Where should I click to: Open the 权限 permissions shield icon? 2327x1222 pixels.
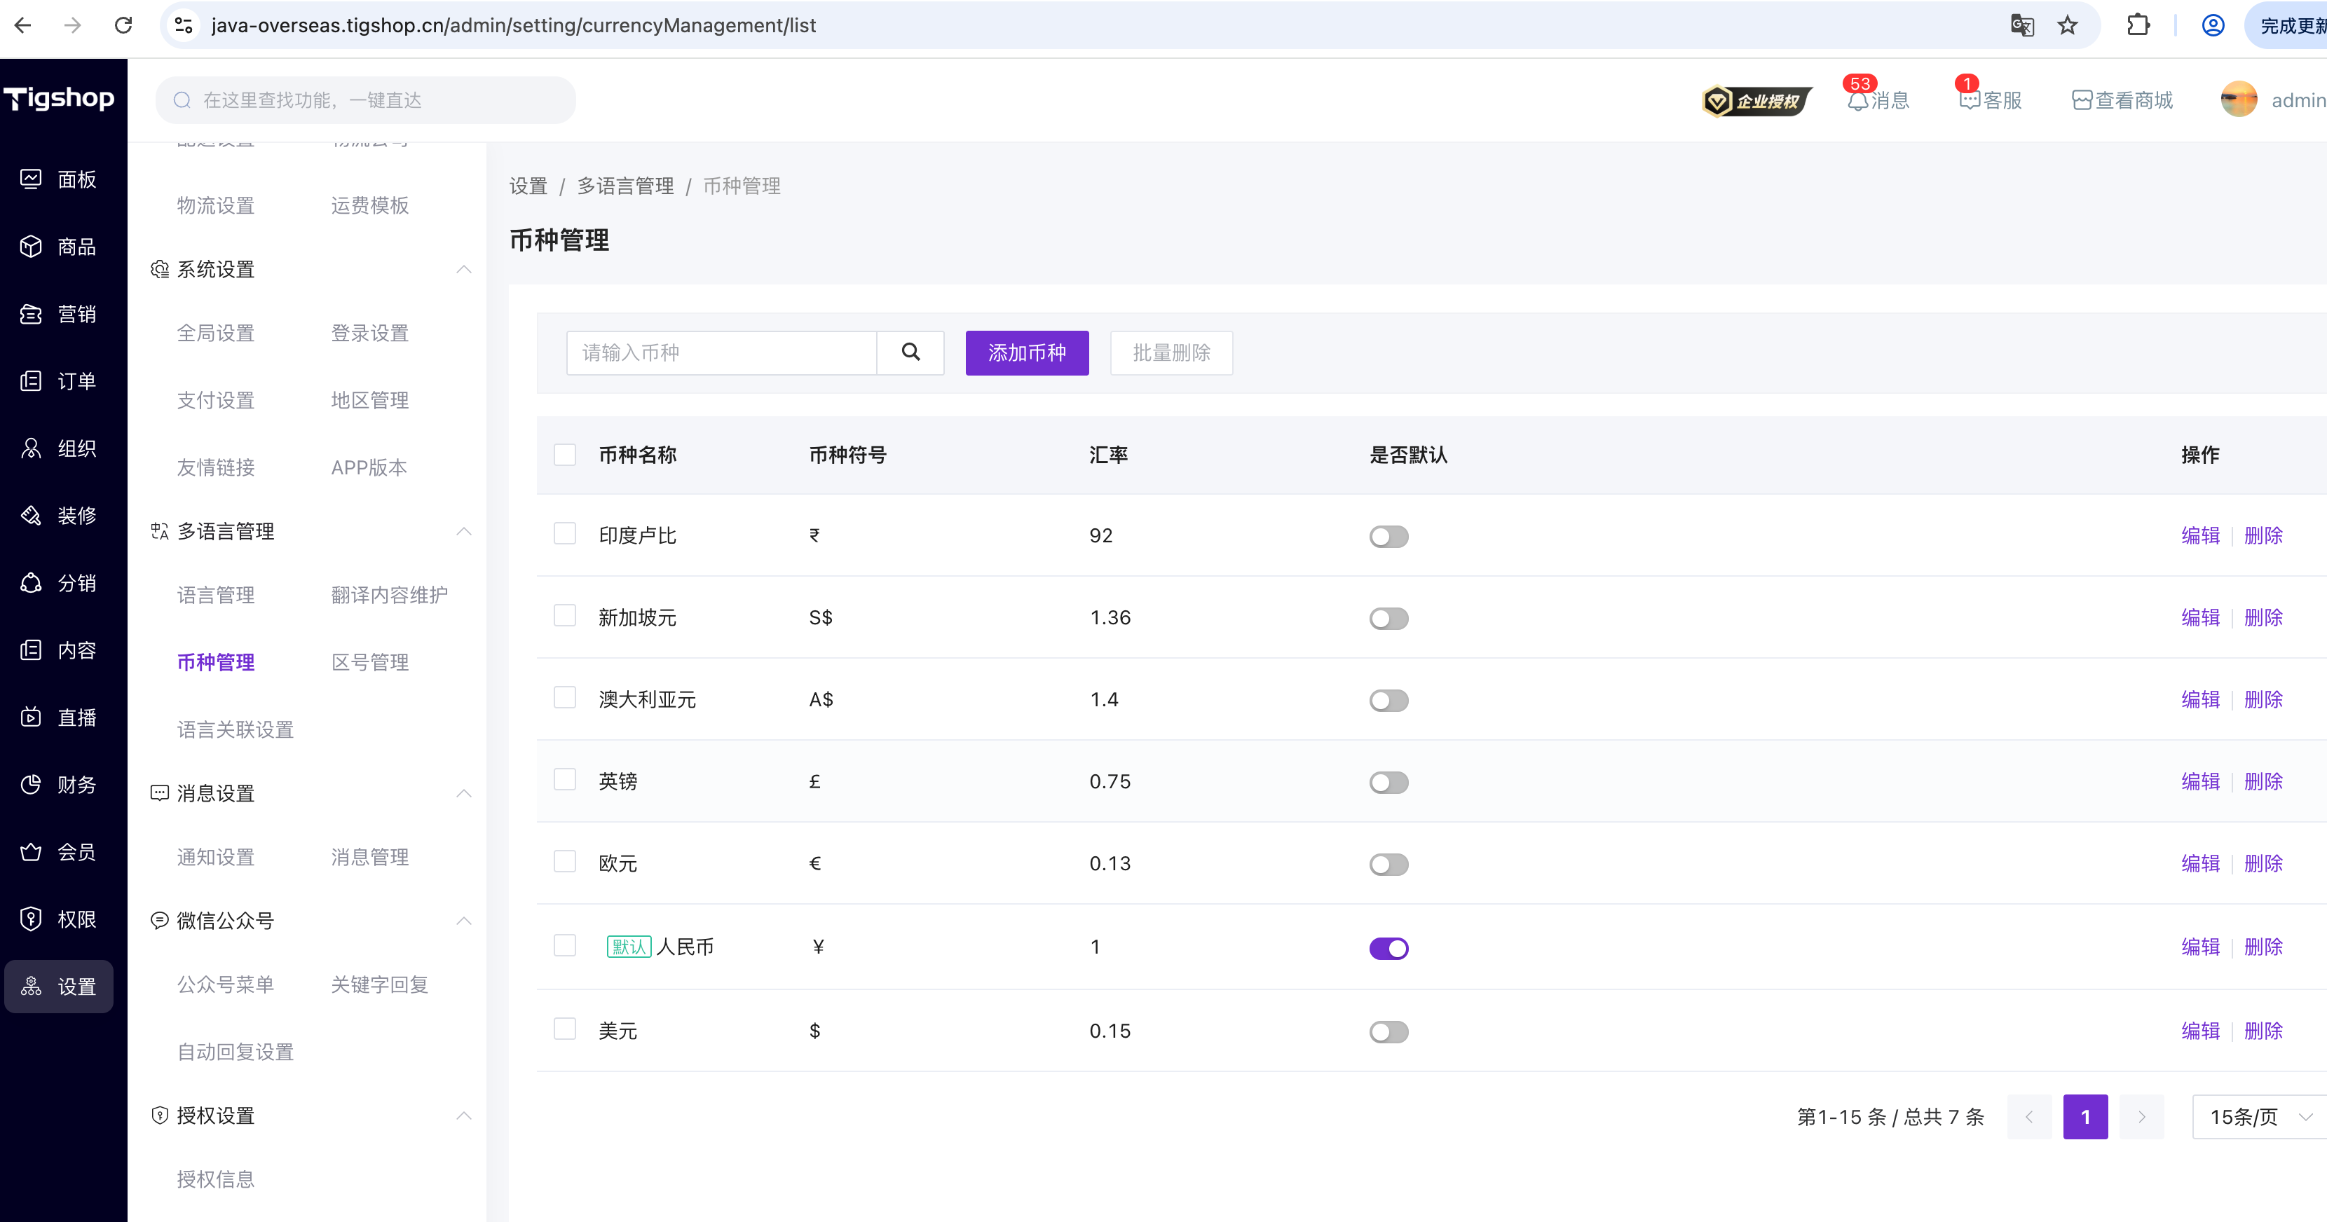click(31, 919)
